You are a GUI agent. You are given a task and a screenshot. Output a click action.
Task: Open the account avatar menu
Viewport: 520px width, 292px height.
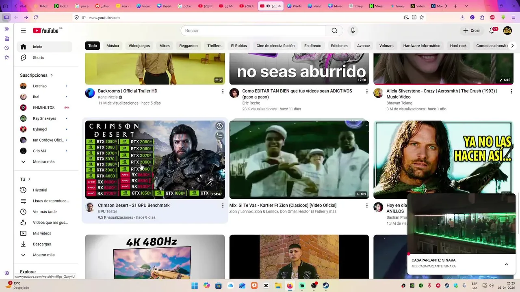[507, 30]
